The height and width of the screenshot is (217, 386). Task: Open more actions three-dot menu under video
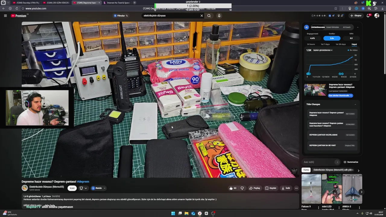click(296, 188)
